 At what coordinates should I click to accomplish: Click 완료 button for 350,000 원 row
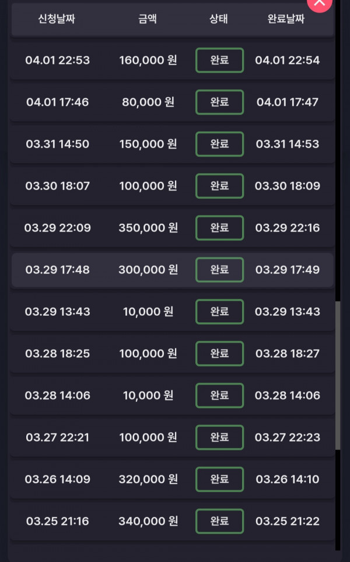[x=219, y=228]
